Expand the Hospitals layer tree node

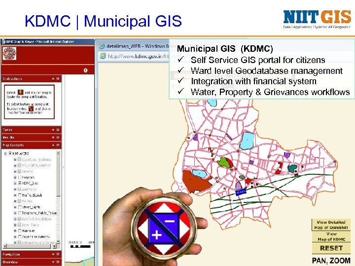point(15,177)
